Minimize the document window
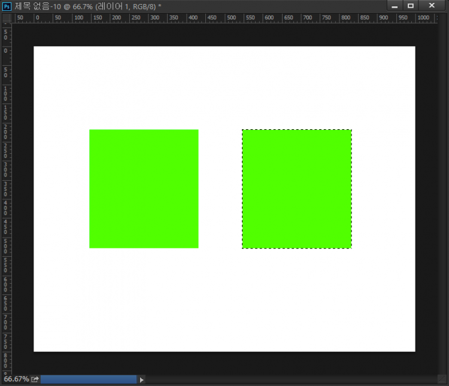 pos(395,6)
